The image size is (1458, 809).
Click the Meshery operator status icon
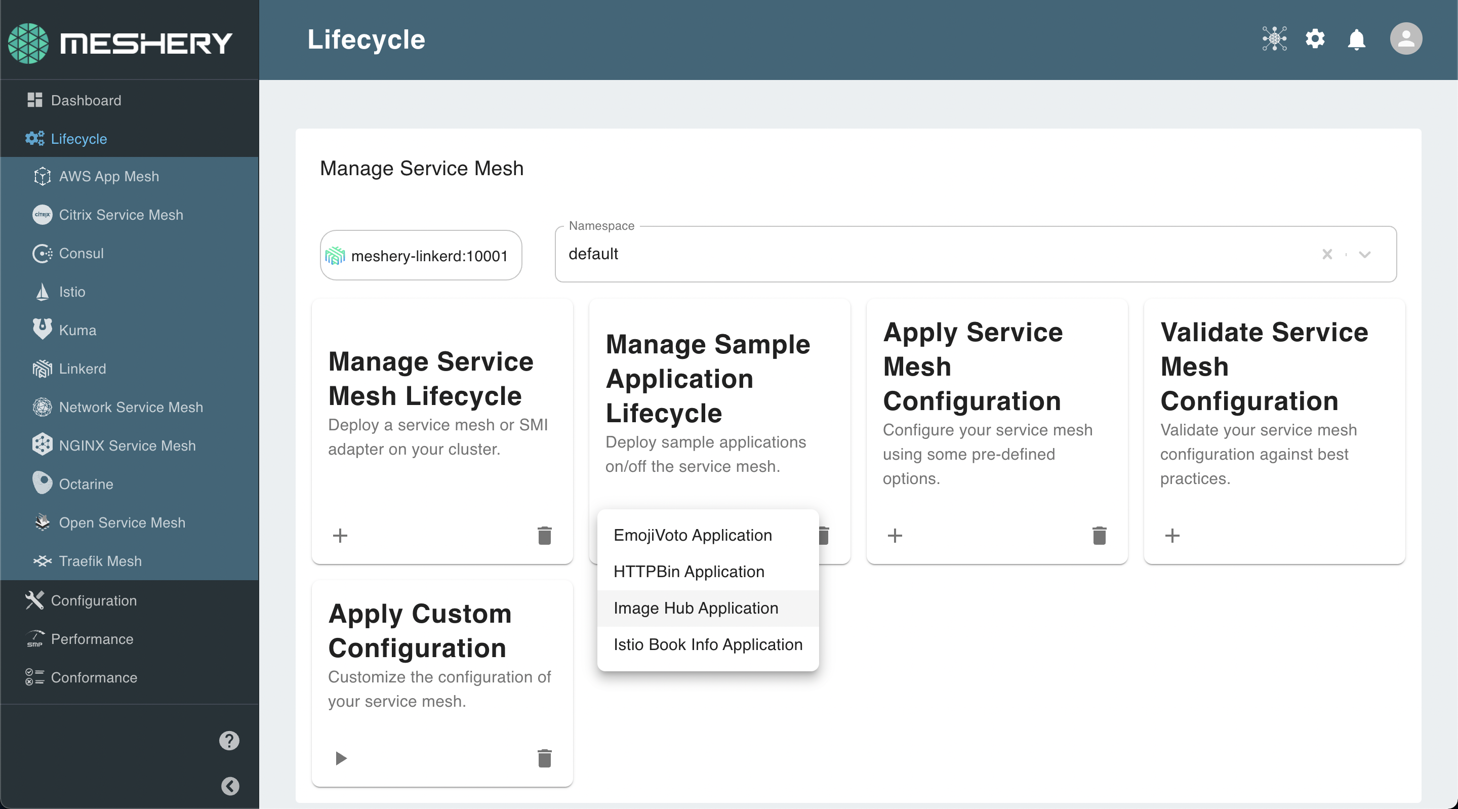1274,39
